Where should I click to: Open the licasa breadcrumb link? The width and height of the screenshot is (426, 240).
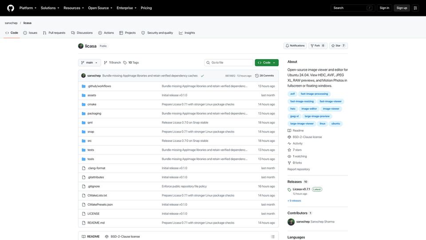pos(27,23)
